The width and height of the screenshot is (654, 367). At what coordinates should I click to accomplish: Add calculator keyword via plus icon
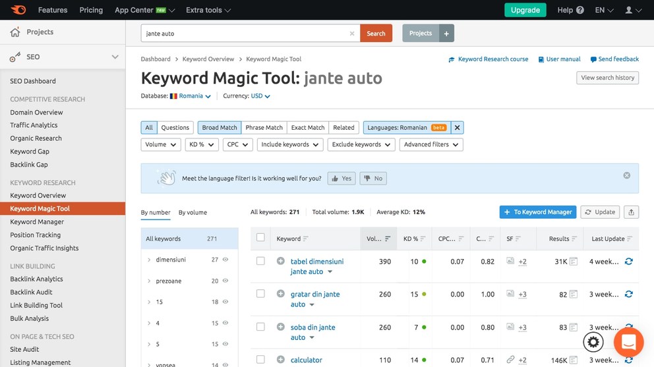coord(281,359)
